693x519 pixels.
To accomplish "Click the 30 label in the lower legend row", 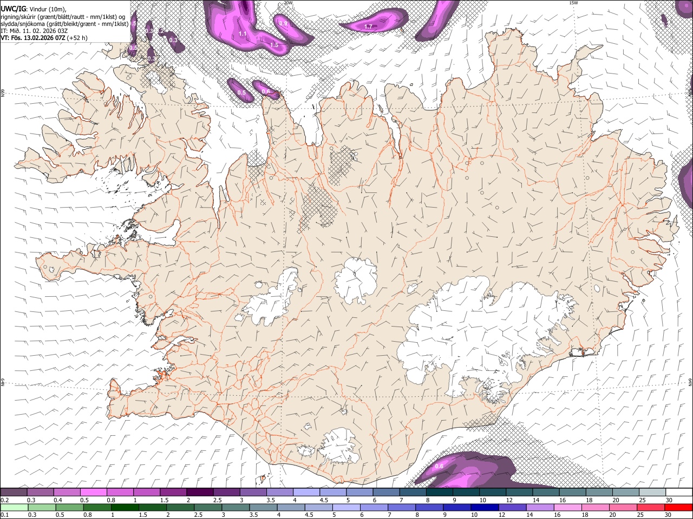I will coord(668,515).
